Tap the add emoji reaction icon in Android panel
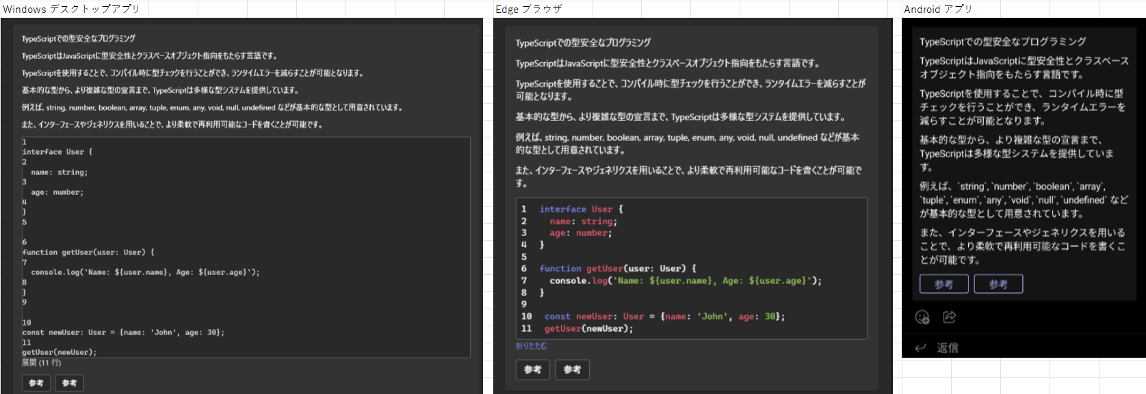This screenshot has width=1146, height=394. click(x=922, y=317)
